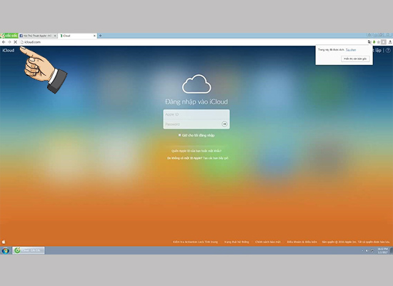Click the Apple logo in the footer
The image size is (393, 286).
(x=4, y=242)
